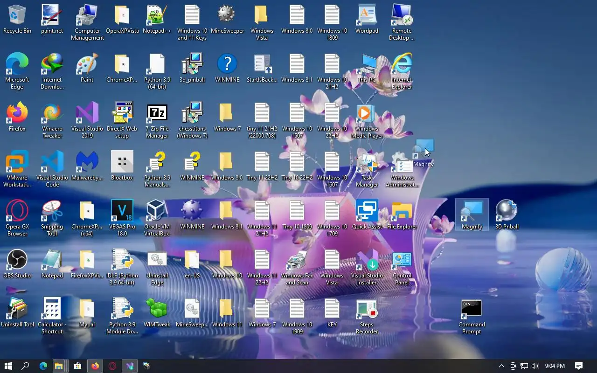The width and height of the screenshot is (597, 373).
Task: Open the volume control in tray
Action: click(535, 366)
